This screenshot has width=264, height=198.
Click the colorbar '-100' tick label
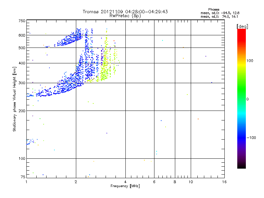[251, 138]
